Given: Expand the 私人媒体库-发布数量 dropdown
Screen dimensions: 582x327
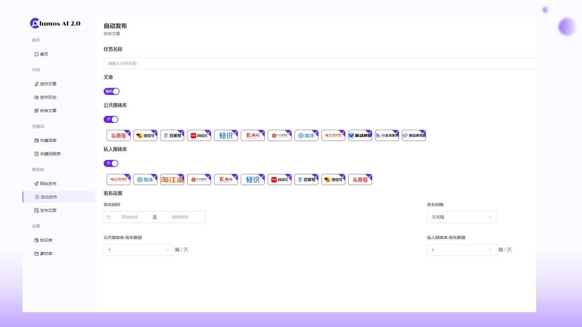Looking at the screenshot, I should [461, 250].
